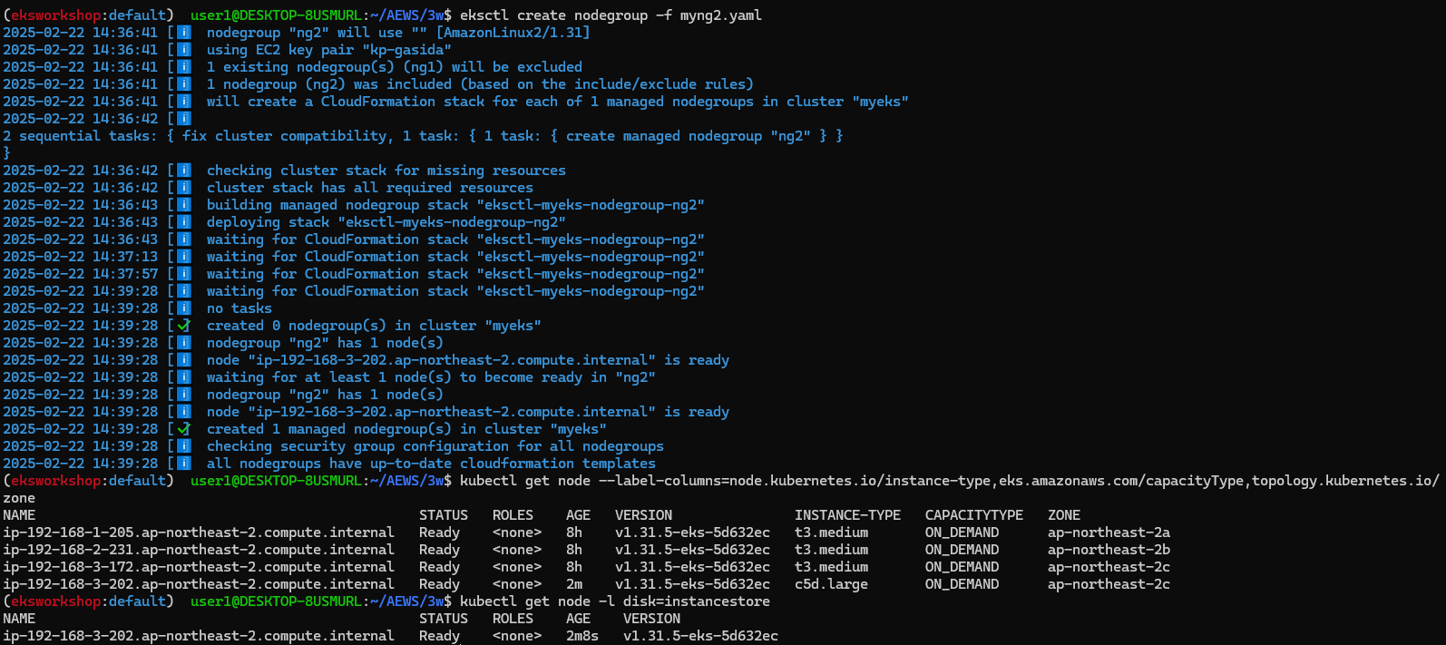The image size is (1446, 645).
Task: Click info icon on 'using EC2 key pair' line
Action: pyautogui.click(x=184, y=50)
